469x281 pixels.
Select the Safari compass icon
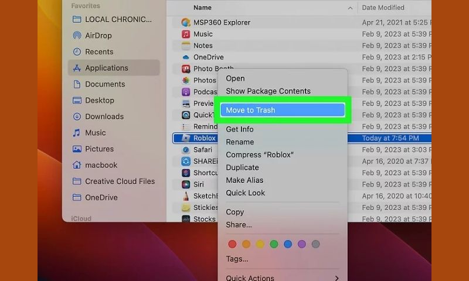(x=185, y=150)
